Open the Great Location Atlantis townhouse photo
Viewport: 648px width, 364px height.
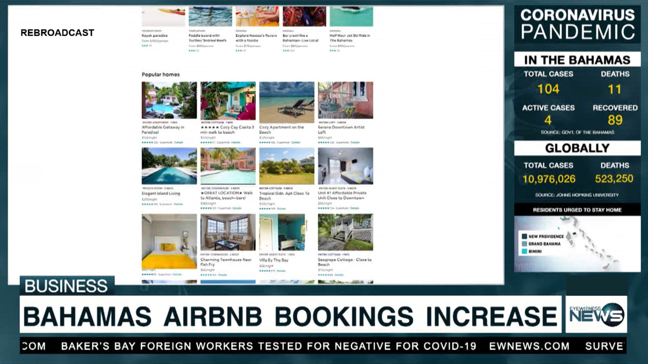[228, 166]
